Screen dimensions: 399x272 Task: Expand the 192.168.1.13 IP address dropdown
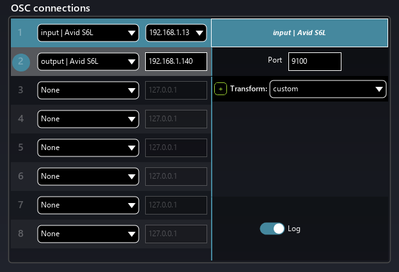click(176, 33)
